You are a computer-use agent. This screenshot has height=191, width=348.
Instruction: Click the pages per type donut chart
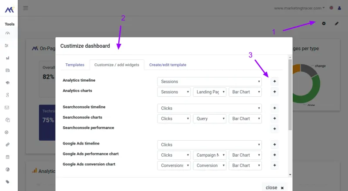pos(306,84)
